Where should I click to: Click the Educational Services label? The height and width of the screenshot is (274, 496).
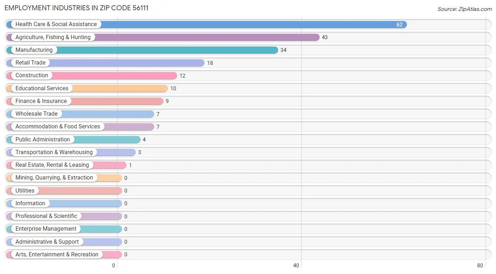[42, 88]
